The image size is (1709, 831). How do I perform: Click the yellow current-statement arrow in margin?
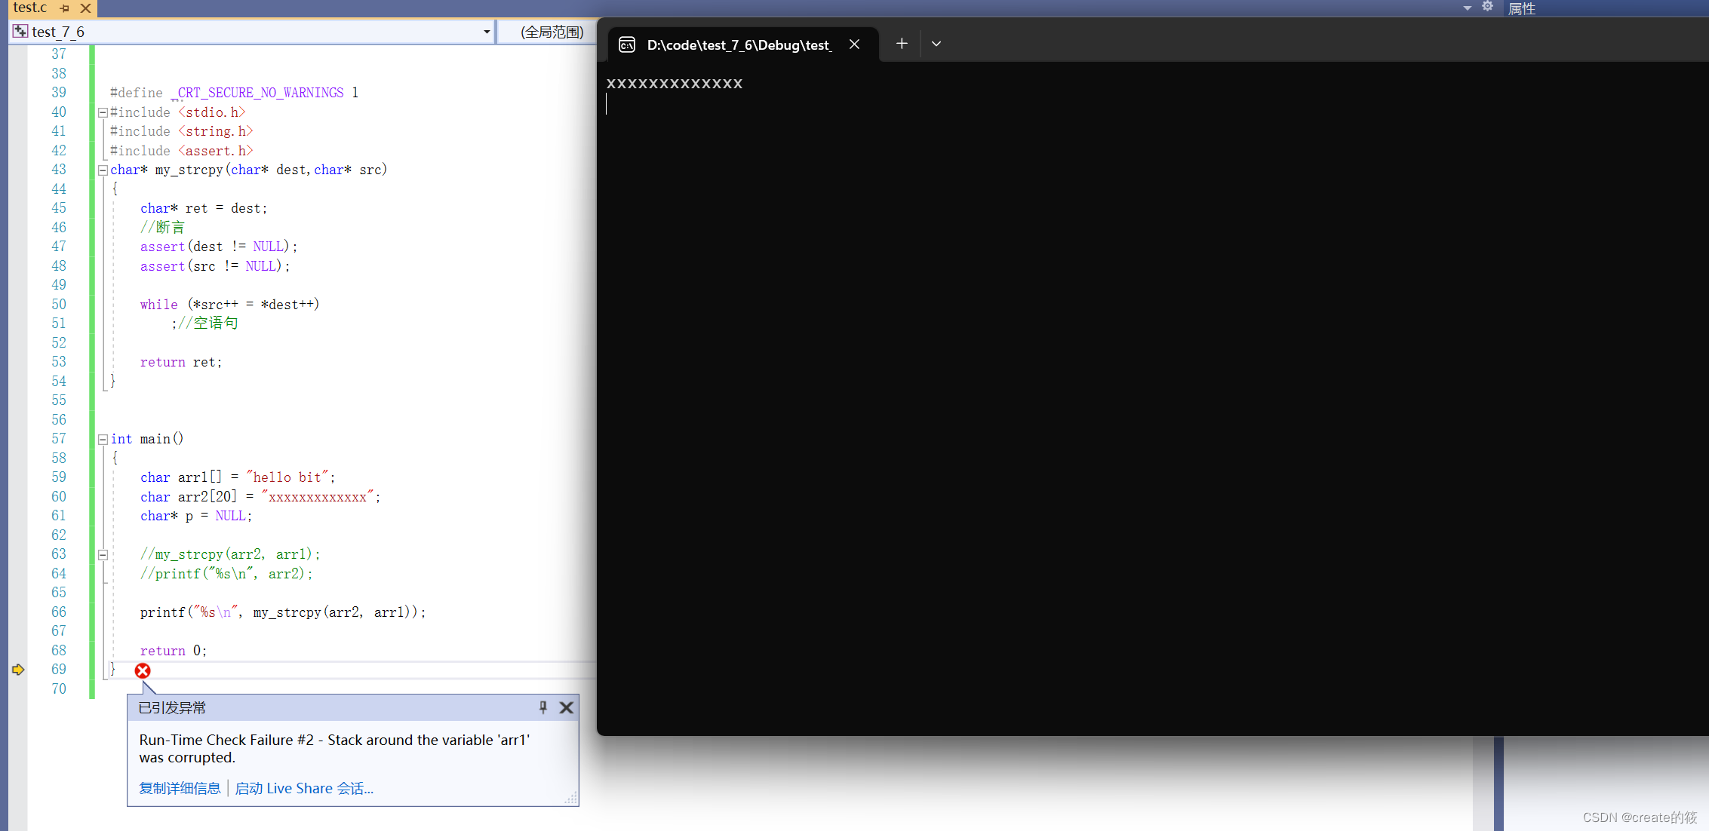[x=18, y=670]
